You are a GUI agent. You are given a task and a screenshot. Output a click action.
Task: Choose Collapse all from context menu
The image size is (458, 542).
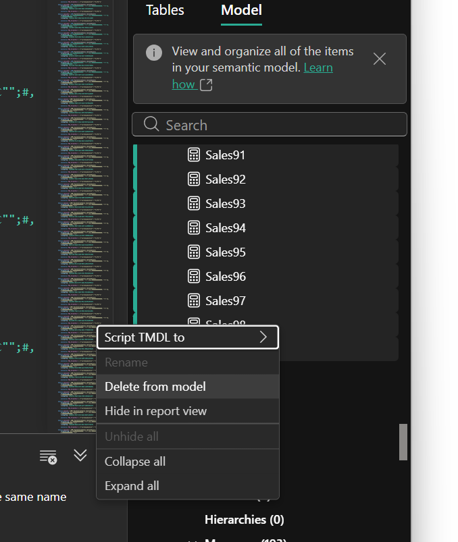click(x=135, y=462)
